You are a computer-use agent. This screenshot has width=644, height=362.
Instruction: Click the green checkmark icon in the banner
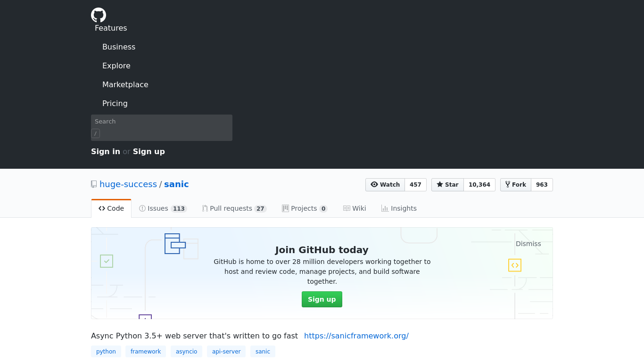pos(107,261)
